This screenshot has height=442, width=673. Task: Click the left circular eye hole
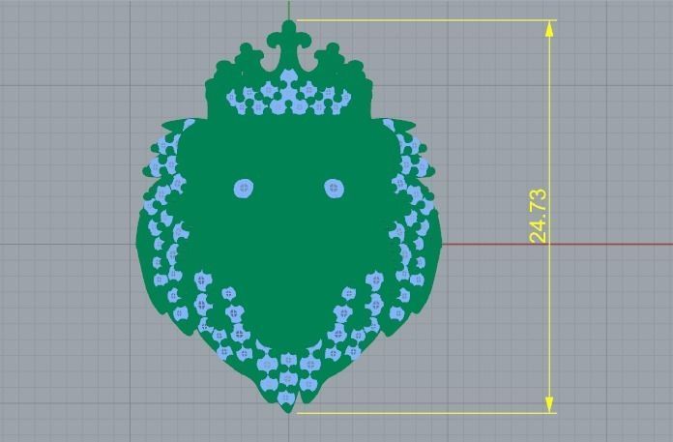pyautogui.click(x=244, y=189)
